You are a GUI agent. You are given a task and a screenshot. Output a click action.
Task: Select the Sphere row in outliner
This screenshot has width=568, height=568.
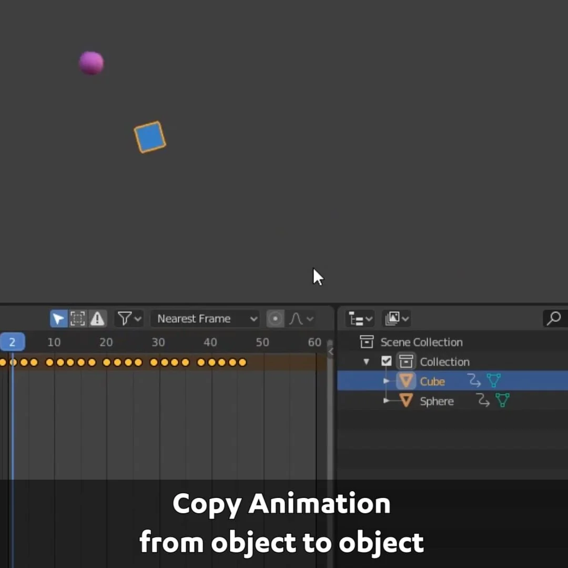[x=453, y=401]
